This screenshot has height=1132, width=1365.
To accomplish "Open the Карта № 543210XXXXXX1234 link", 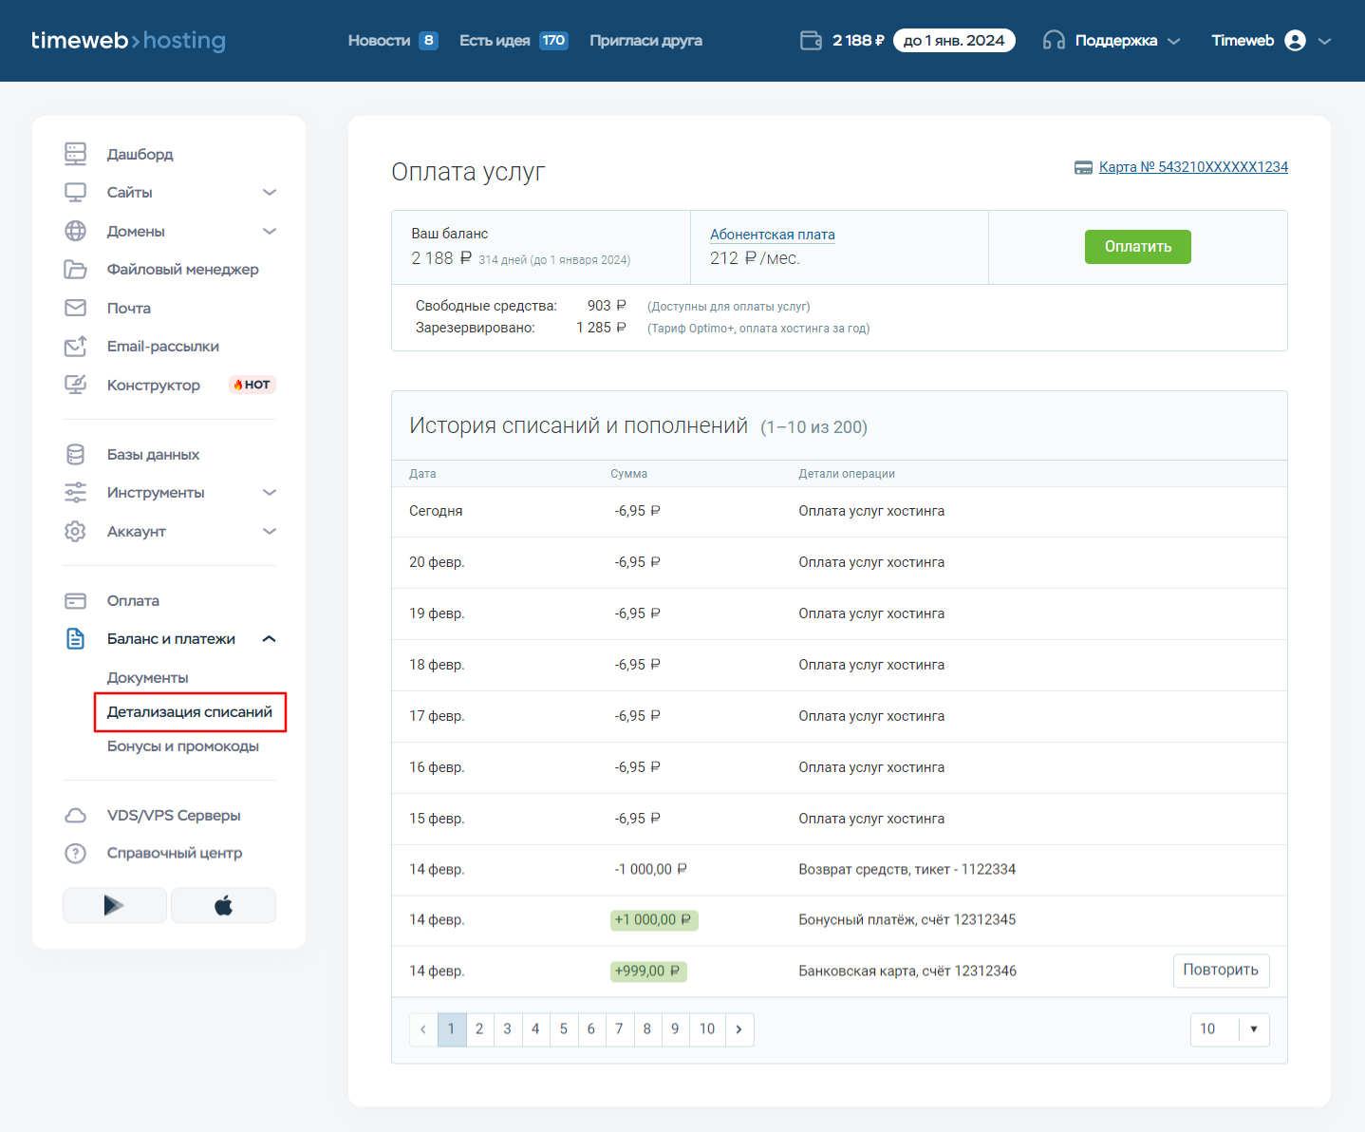I will click(1193, 167).
